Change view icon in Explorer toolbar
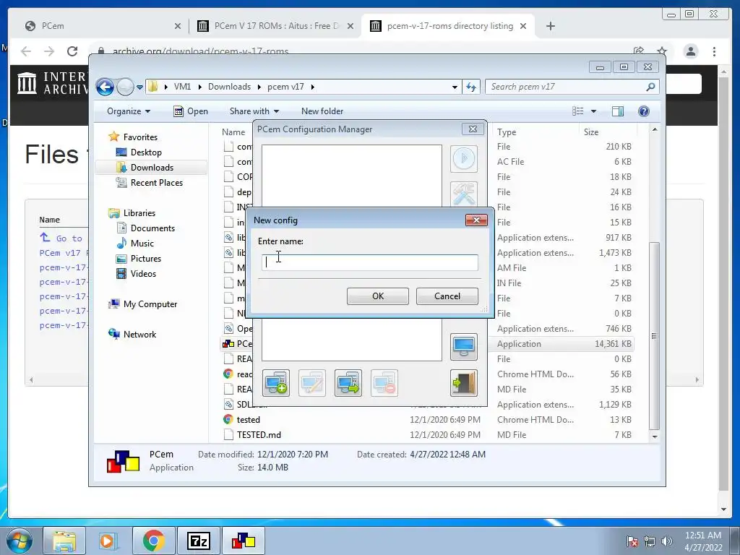 point(578,111)
